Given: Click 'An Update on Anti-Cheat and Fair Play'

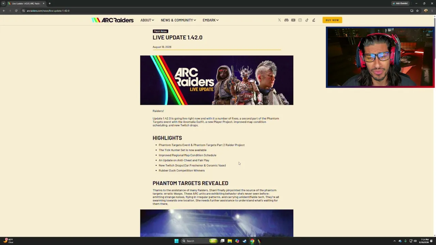Looking at the screenshot, I should tap(184, 160).
